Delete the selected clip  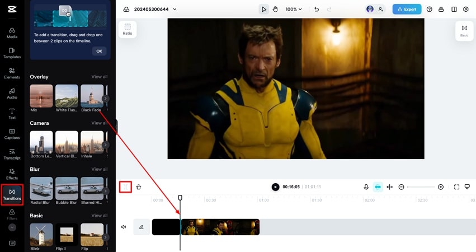click(x=139, y=187)
